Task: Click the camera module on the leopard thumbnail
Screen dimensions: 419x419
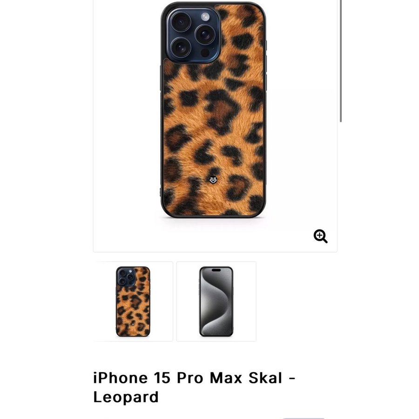Action: 126,277
